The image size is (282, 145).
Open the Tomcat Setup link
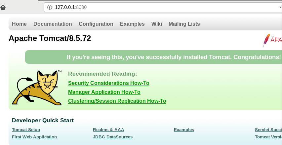click(26, 130)
